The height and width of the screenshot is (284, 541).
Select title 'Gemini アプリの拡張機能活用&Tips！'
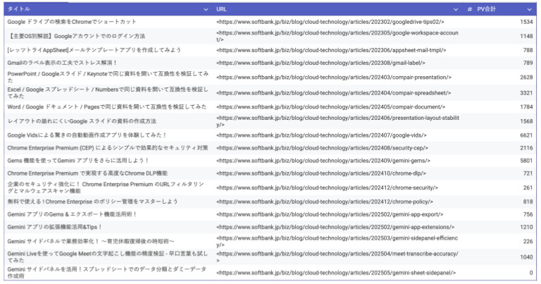pos(54,227)
